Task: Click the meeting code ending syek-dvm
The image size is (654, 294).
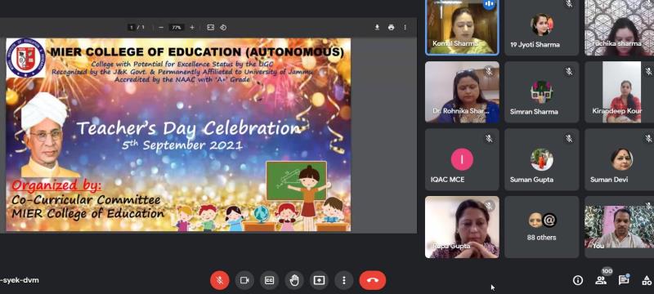Action: pyautogui.click(x=19, y=280)
